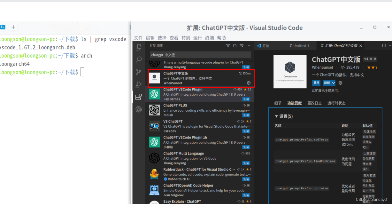Viewport: 392px width, 205px height.
Task: Open the 查看 menu
Action: pos(174,38)
